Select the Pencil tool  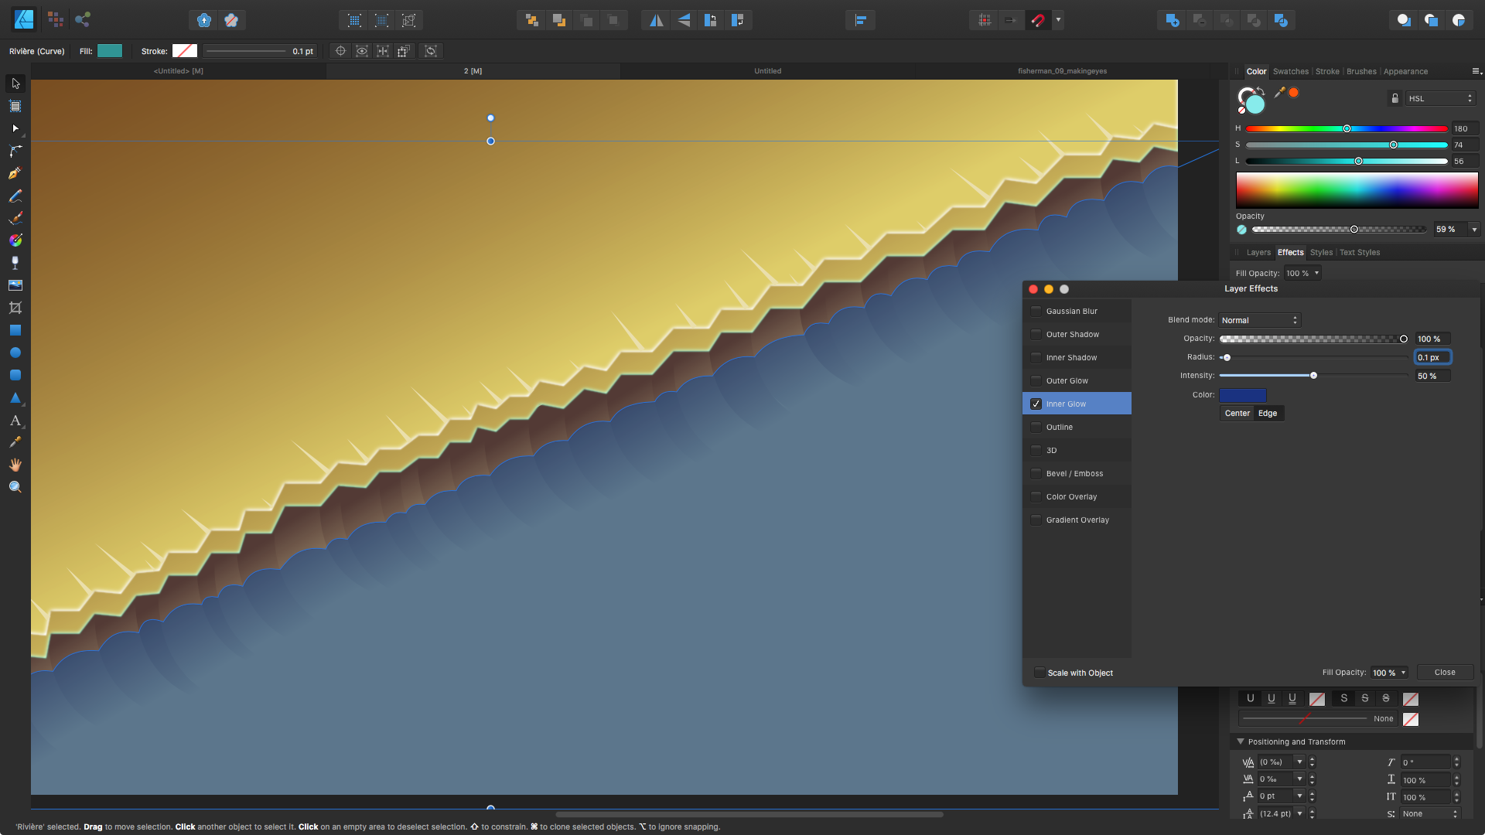click(15, 196)
